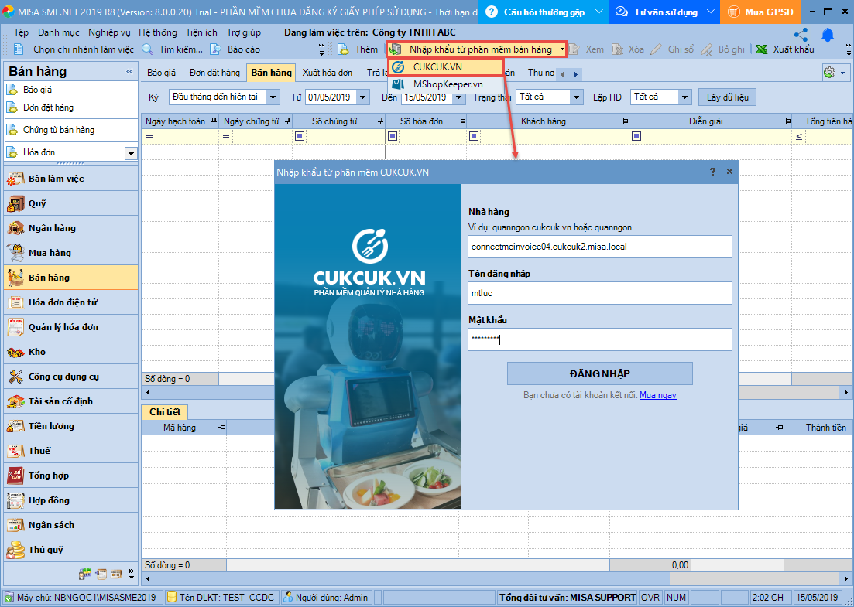Open the Mua hàng module
Viewport: 854px width, 607px height.
[x=70, y=253]
